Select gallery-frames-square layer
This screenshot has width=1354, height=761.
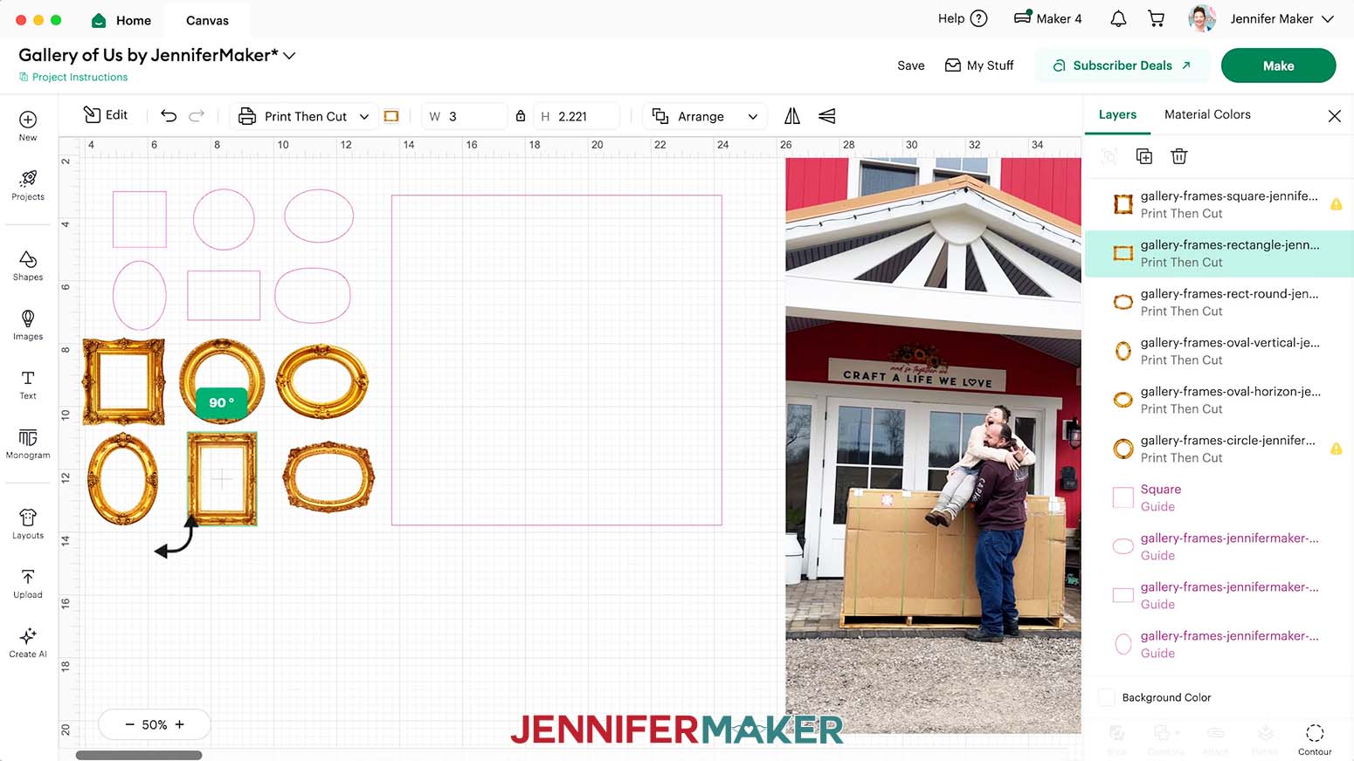tap(1219, 204)
